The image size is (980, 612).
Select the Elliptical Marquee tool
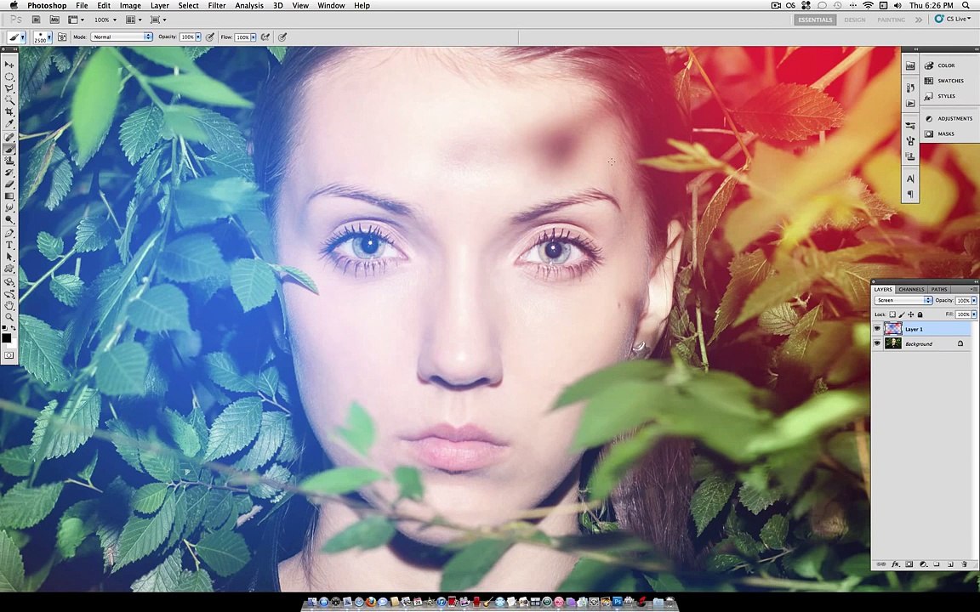point(9,76)
